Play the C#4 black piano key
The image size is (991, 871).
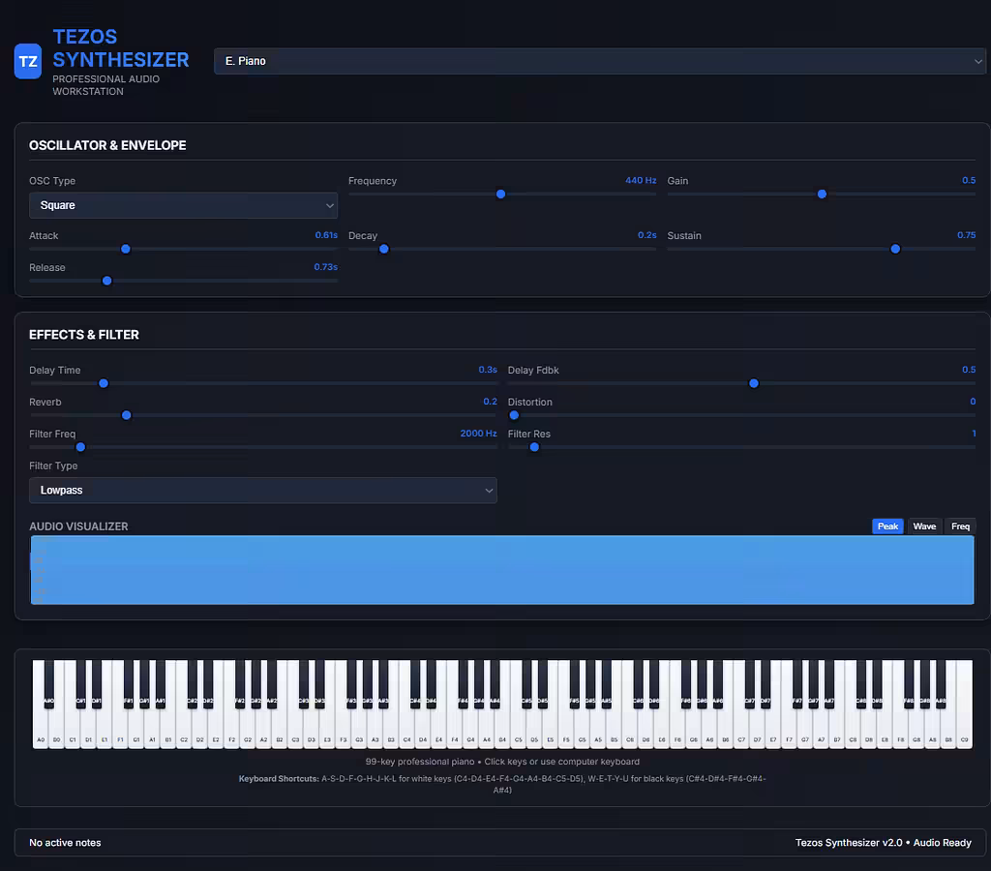pyautogui.click(x=415, y=682)
